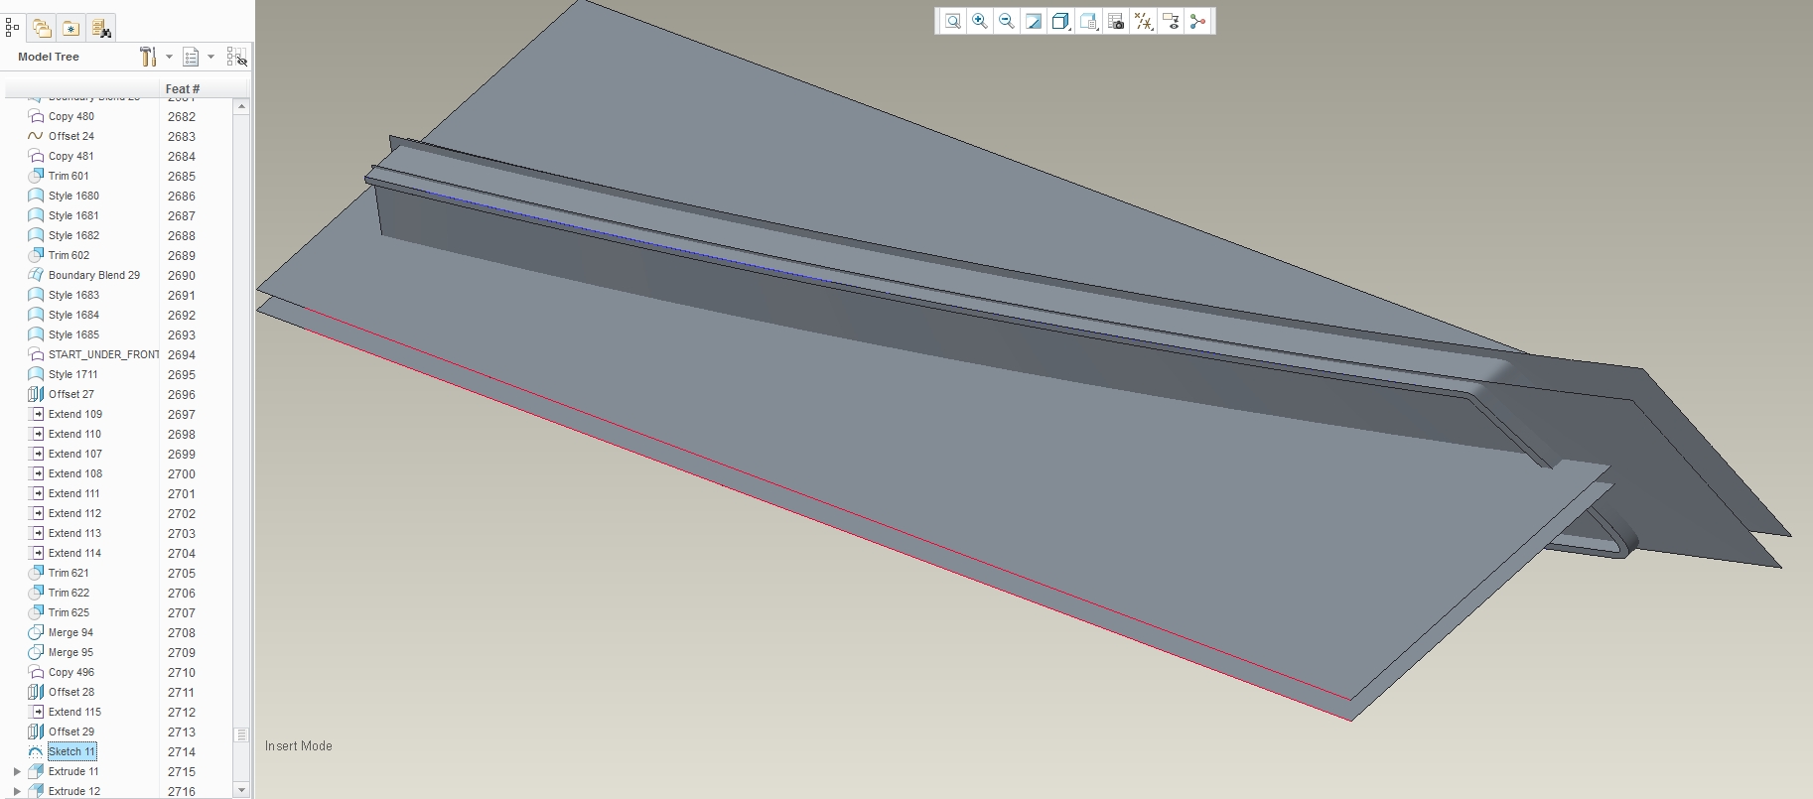Select the Copy 496 feature
Image resolution: width=1813 pixels, height=799 pixels.
(71, 672)
